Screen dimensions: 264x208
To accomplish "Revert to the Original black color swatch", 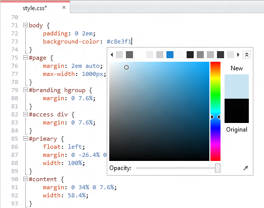I will [237, 111].
